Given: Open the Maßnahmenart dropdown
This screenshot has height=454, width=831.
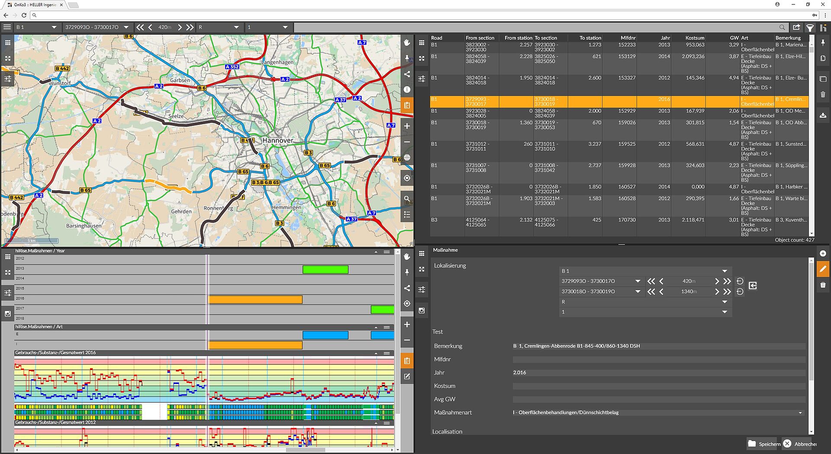Looking at the screenshot, I should [658, 413].
